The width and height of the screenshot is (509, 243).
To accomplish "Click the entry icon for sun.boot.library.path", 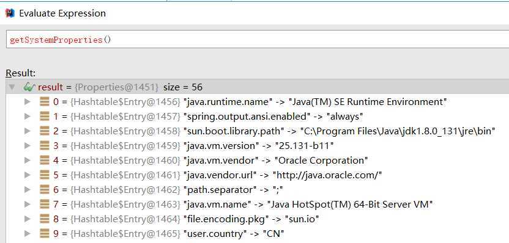I will click(45, 131).
